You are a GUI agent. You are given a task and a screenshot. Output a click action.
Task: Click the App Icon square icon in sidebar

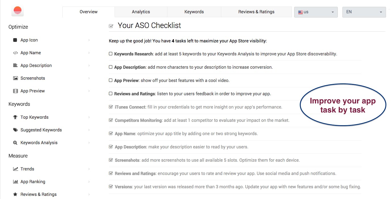[15, 40]
